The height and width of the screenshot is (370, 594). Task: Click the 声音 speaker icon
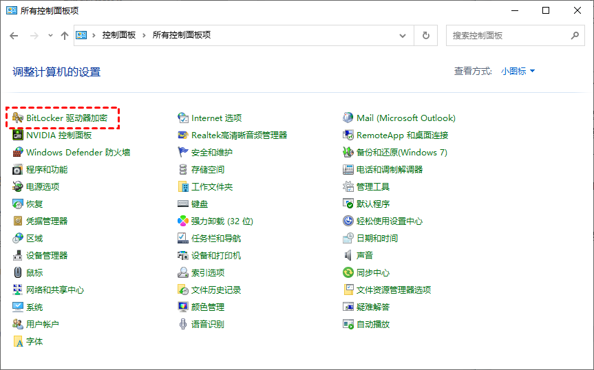tap(348, 255)
